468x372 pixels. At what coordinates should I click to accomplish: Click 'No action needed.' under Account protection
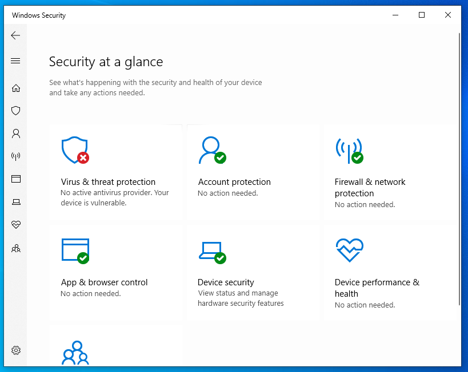(x=228, y=193)
